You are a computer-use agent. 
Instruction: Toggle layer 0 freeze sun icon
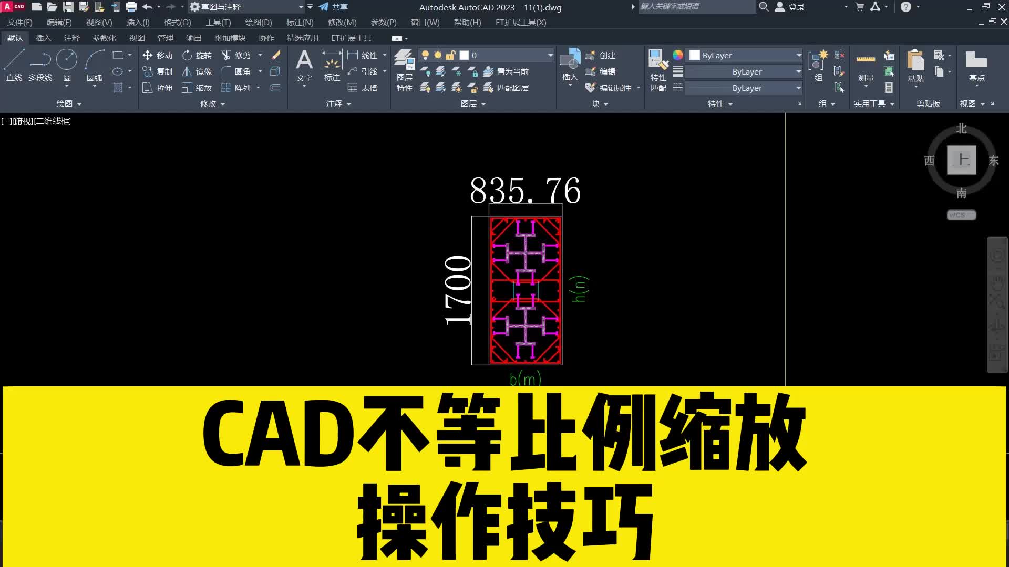pos(438,55)
